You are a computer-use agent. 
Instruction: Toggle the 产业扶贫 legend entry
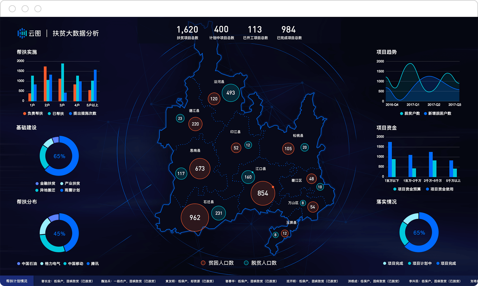(70, 183)
